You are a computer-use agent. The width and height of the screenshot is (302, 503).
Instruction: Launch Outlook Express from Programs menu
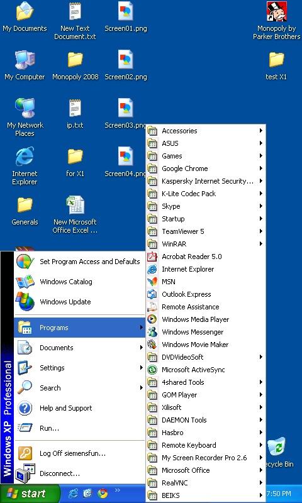(206, 294)
